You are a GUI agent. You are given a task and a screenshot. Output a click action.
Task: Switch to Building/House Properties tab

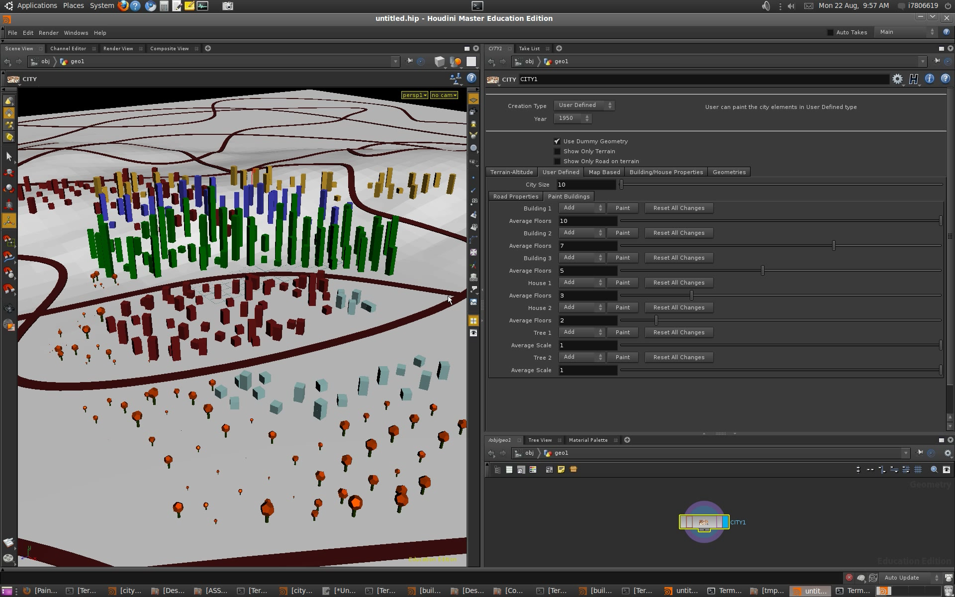[666, 172]
